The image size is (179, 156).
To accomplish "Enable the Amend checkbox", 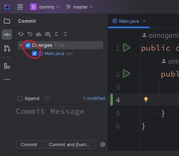I will [x=20, y=98].
